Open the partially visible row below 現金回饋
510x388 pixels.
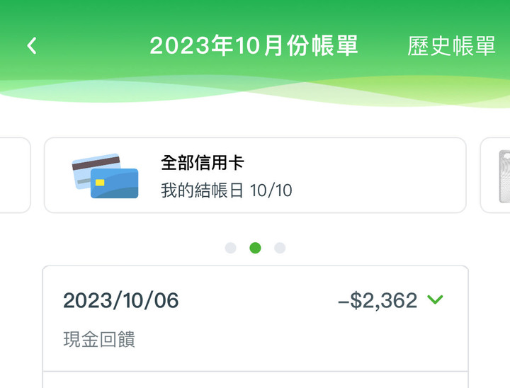(255, 380)
